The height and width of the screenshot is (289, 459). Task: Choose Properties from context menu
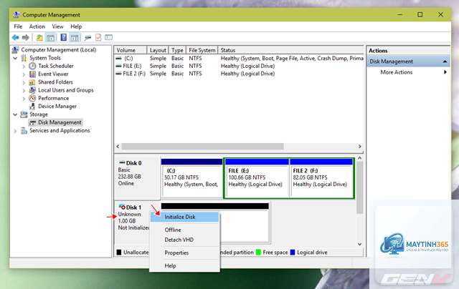(184, 253)
